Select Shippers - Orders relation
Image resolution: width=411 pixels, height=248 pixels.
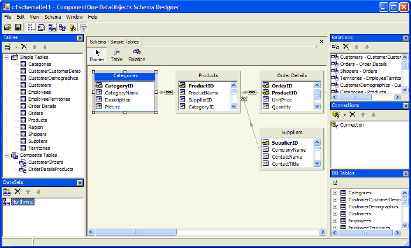point(358,71)
